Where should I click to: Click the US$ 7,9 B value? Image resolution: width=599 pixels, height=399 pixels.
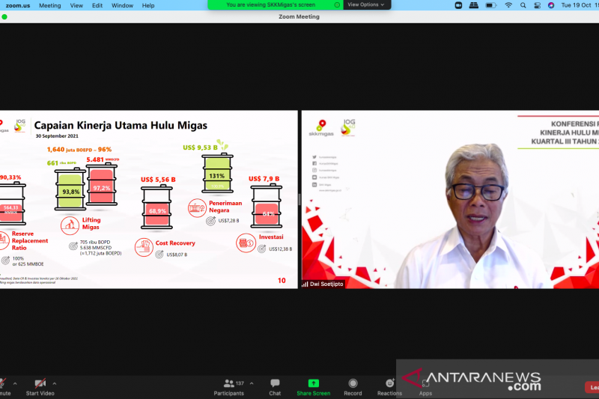[264, 179]
